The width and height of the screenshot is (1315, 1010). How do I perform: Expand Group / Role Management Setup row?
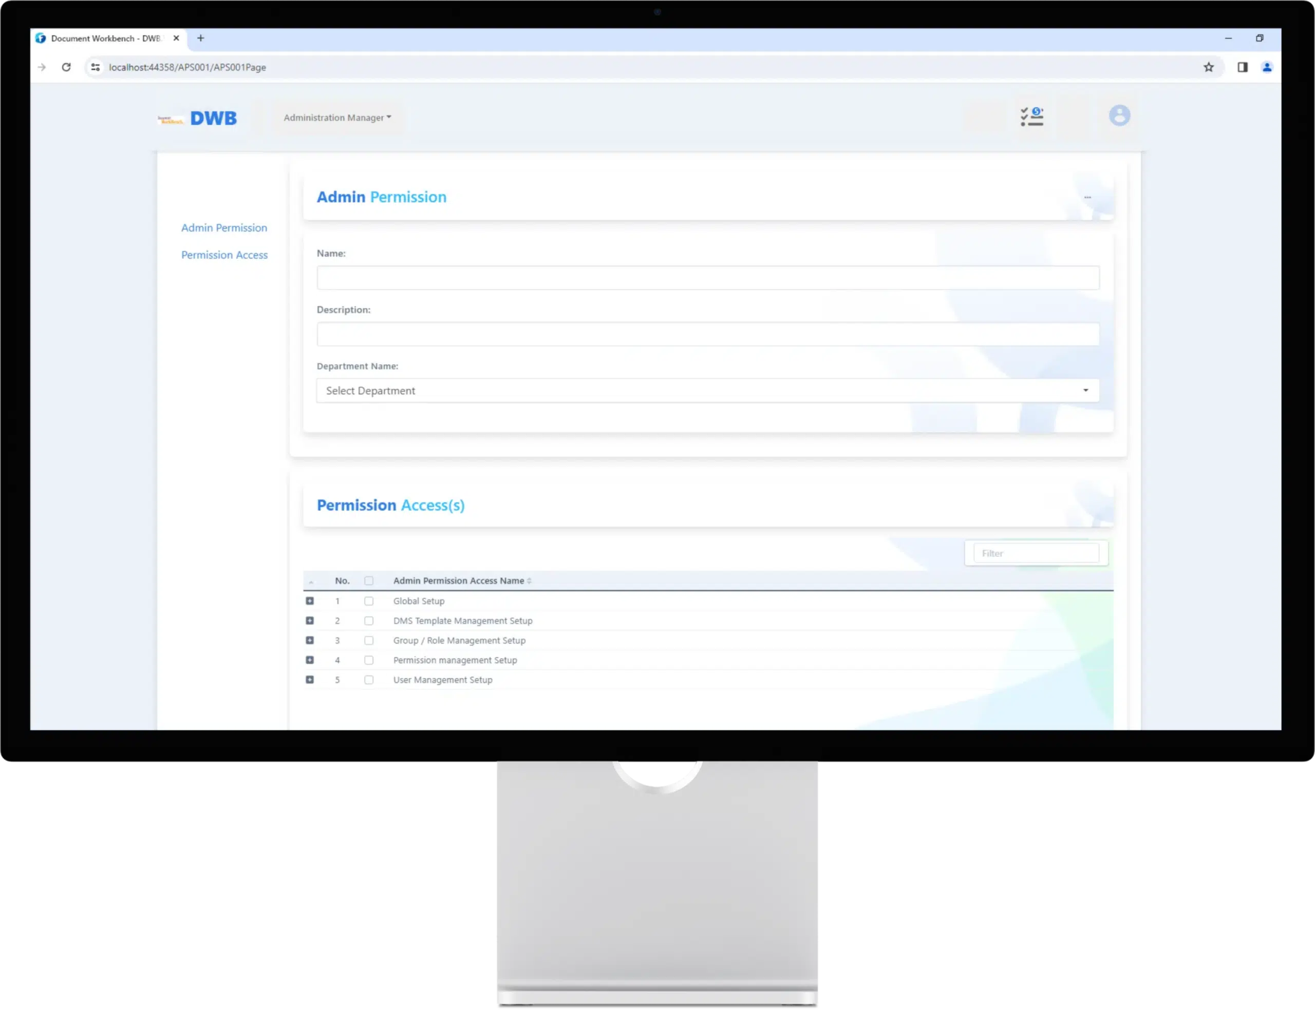click(310, 640)
